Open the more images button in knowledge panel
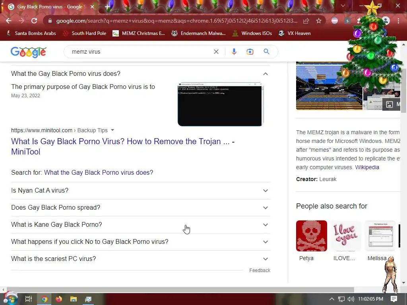Image resolution: width=407 pixels, height=305 pixels. coord(391,104)
